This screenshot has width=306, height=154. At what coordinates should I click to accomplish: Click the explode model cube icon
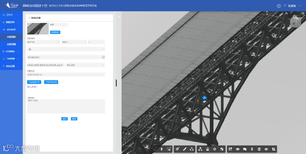pyautogui.click(x=192, y=149)
